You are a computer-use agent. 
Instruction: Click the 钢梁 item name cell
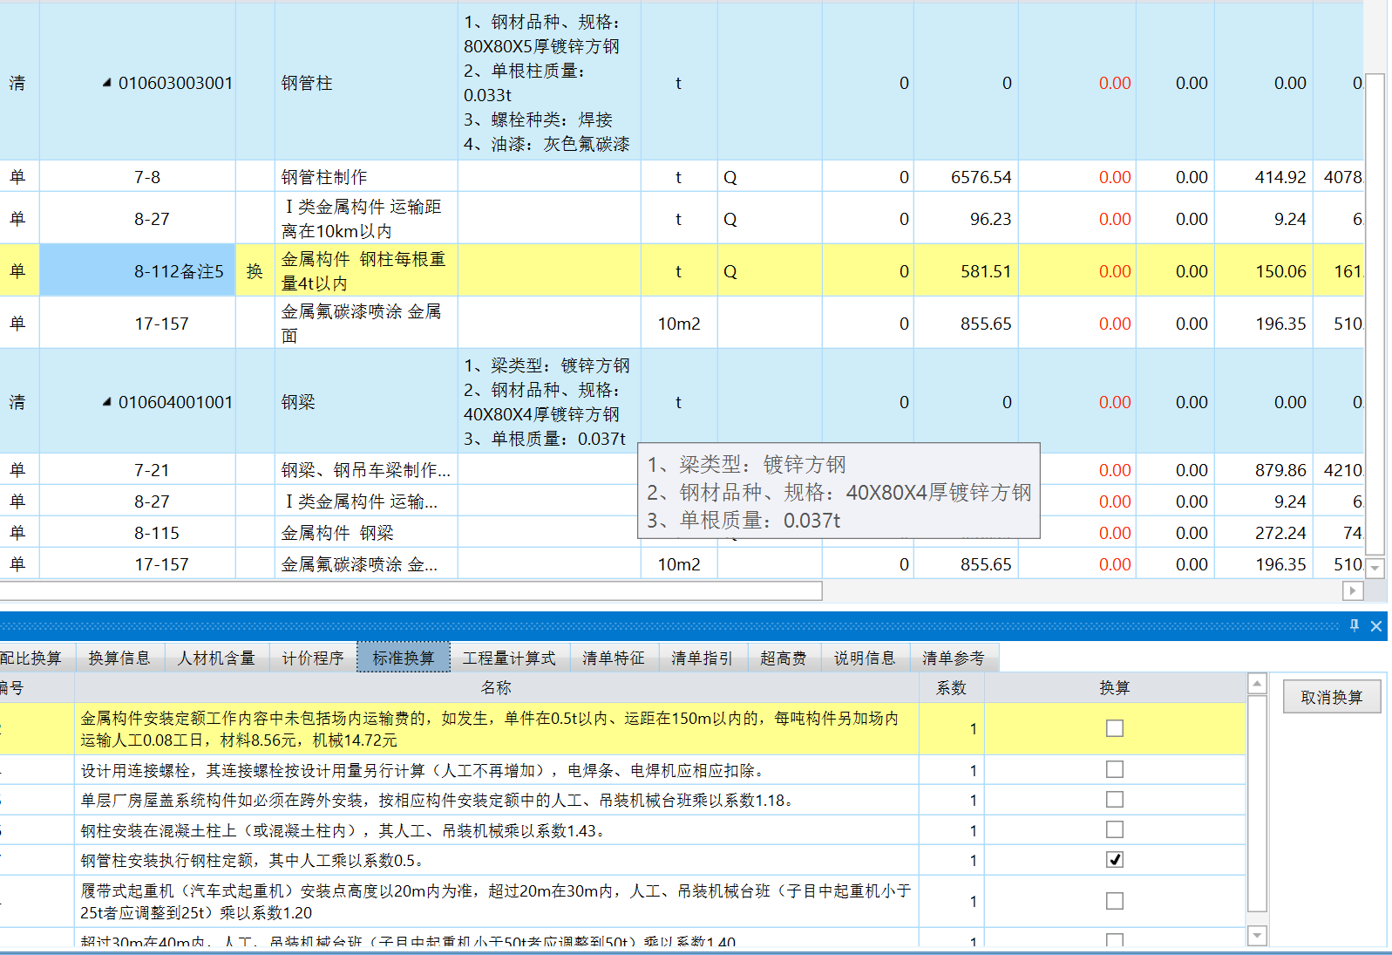366,402
